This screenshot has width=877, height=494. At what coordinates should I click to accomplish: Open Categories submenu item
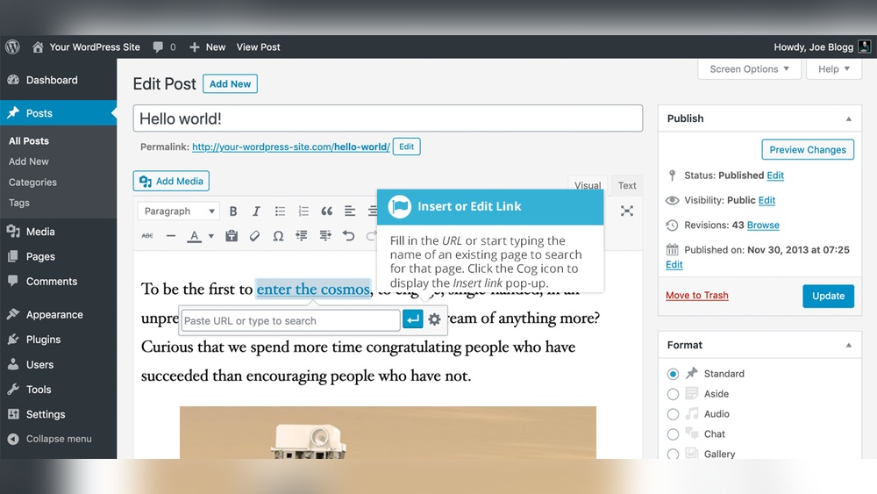pyautogui.click(x=32, y=183)
